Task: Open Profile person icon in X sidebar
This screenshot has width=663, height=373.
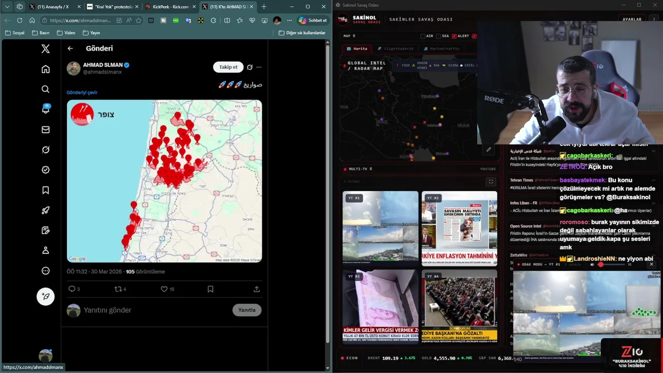Action: (x=46, y=250)
